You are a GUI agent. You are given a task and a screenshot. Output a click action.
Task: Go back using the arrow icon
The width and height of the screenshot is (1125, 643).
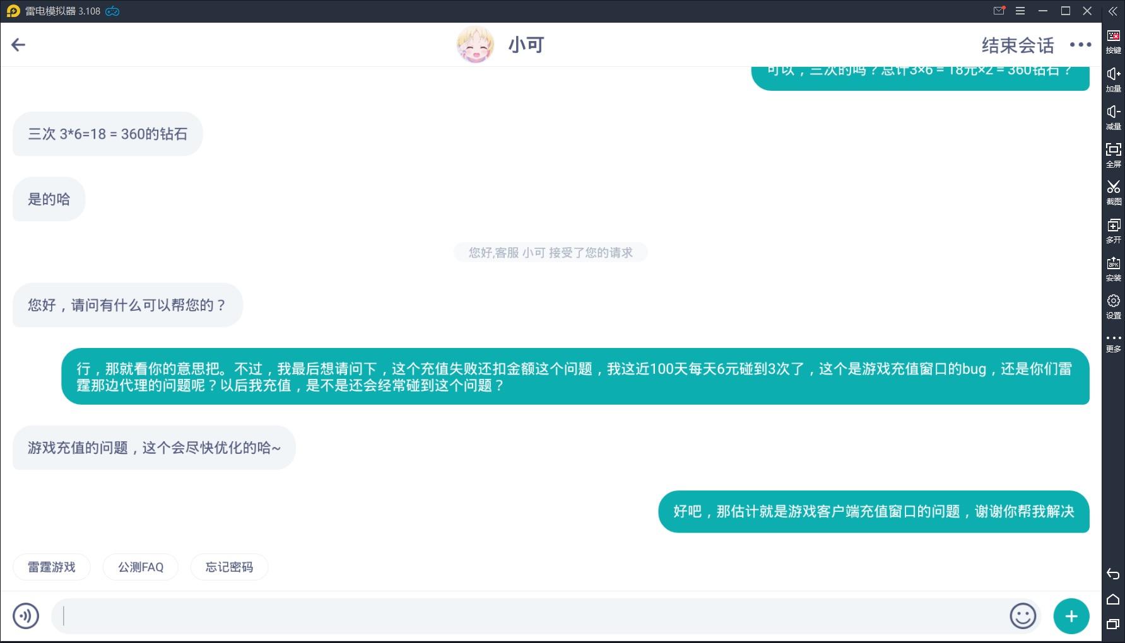tap(18, 45)
